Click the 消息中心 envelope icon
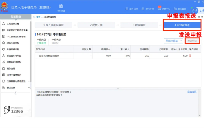 point(160,9)
